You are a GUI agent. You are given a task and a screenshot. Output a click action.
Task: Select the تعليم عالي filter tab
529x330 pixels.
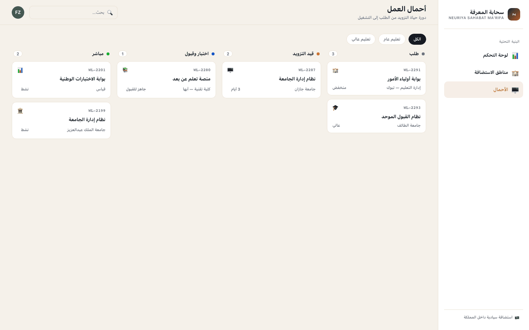[x=361, y=39]
